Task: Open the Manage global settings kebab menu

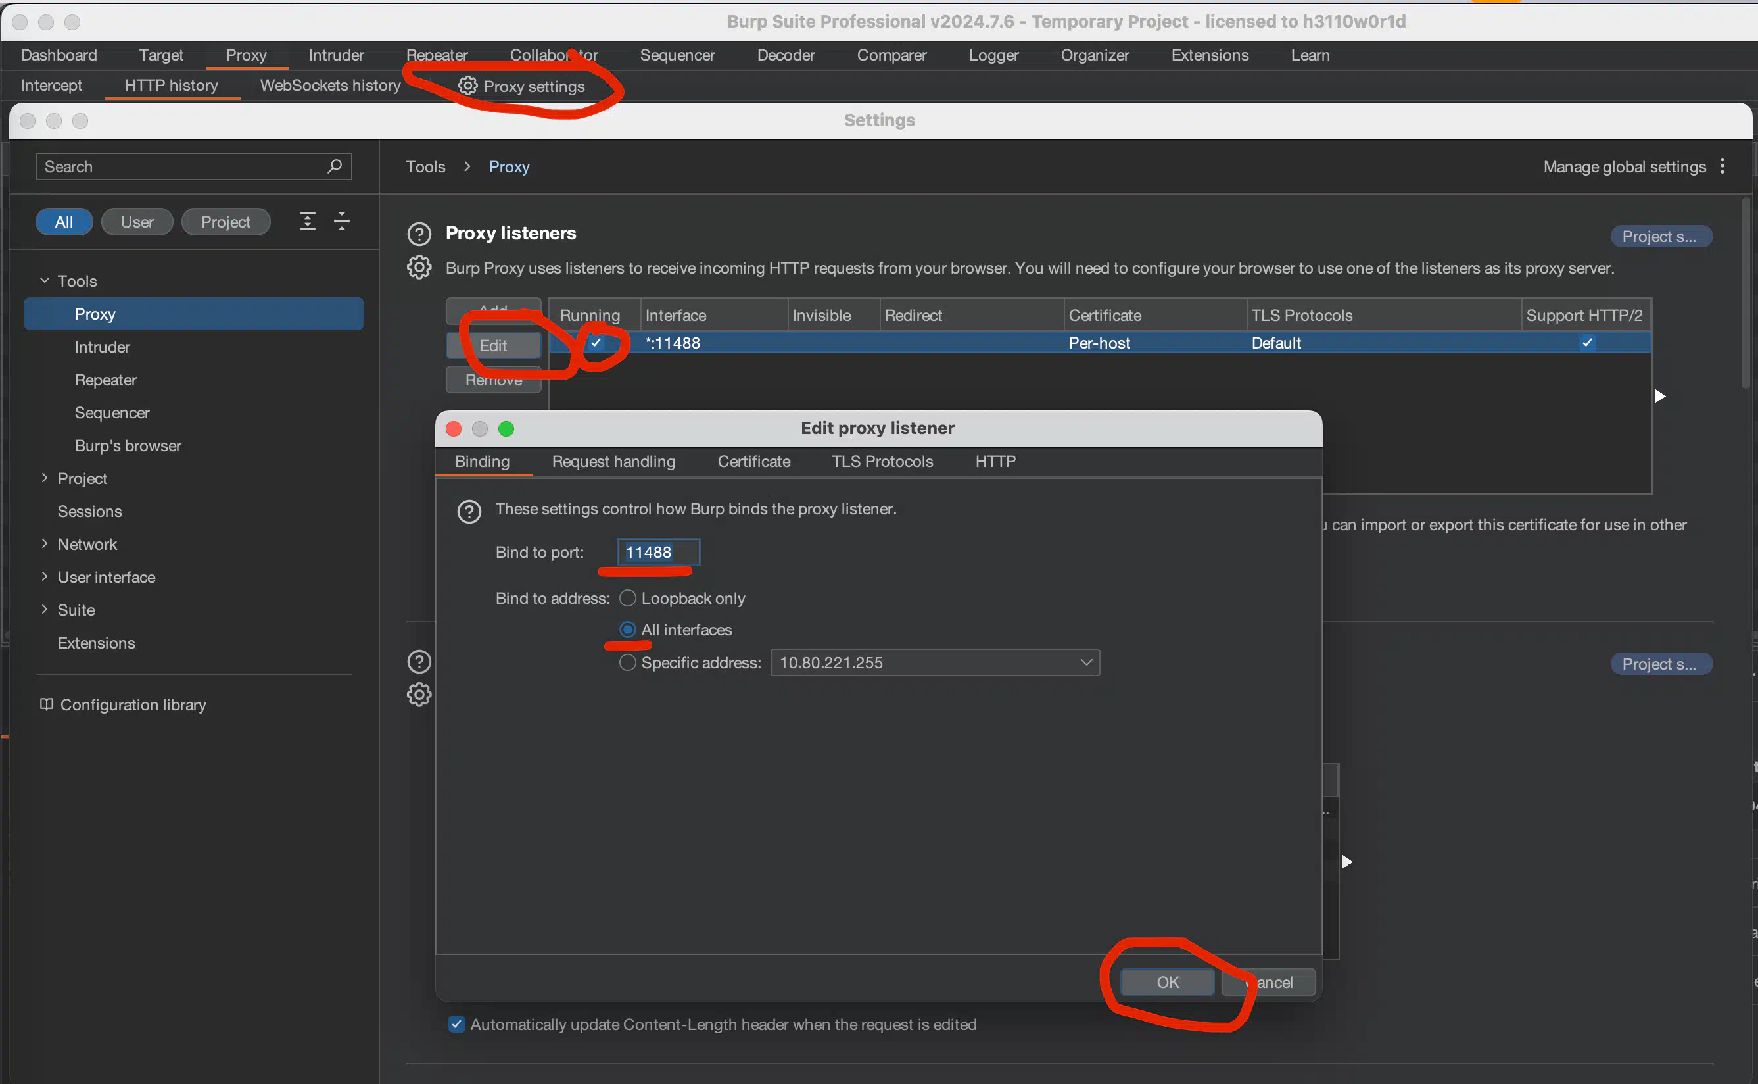Action: click(x=1722, y=166)
